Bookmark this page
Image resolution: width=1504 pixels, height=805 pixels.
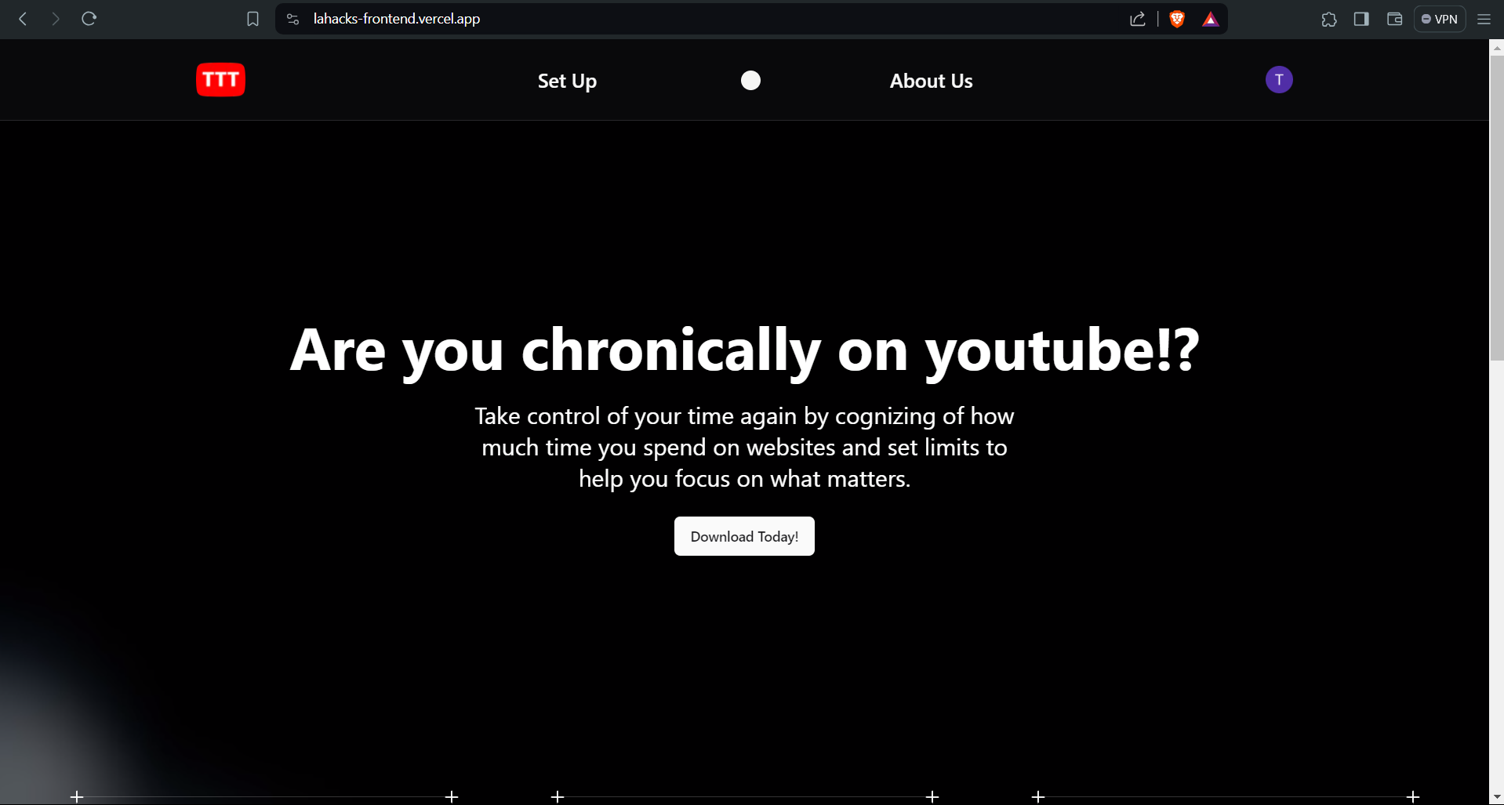coord(252,19)
